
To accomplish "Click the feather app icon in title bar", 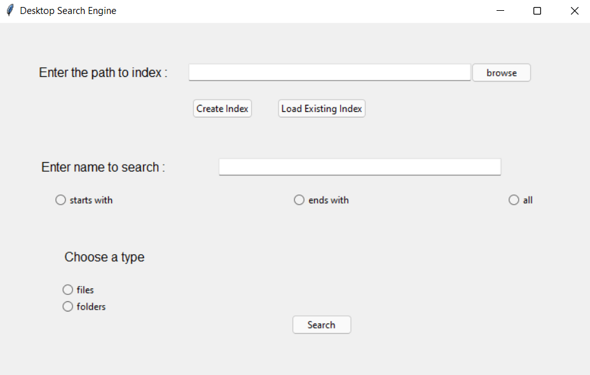I will click(10, 11).
